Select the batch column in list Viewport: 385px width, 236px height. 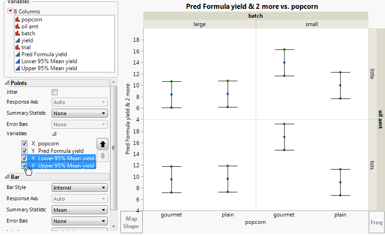[x=28, y=33]
